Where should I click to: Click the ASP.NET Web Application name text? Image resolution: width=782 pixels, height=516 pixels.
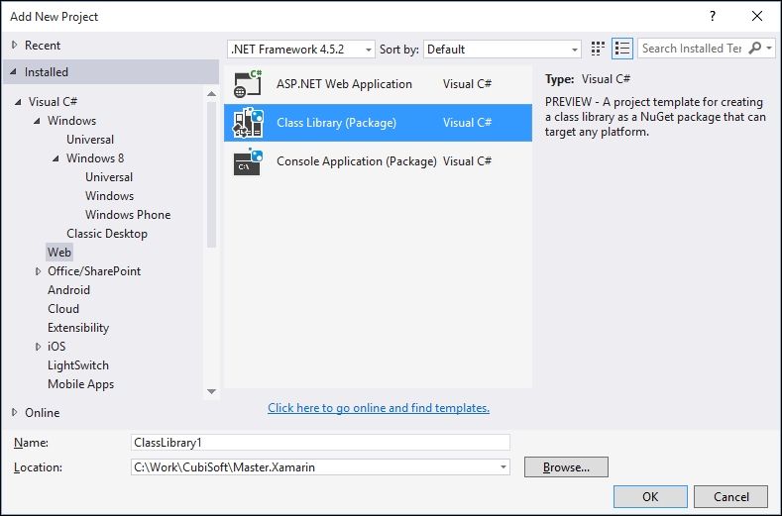click(344, 84)
